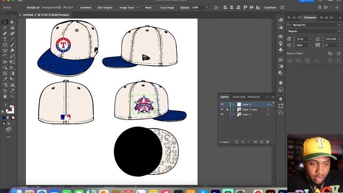The image size is (343, 193).
Task: Select the Character panel tab
Action: click(x=310, y=18)
